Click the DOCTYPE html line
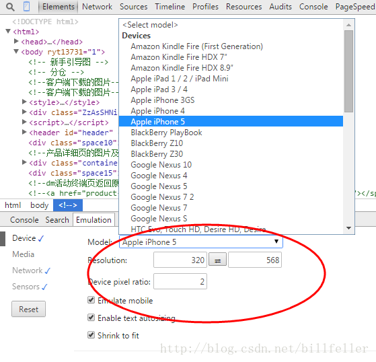This screenshot has height=362, width=376. [x=46, y=22]
